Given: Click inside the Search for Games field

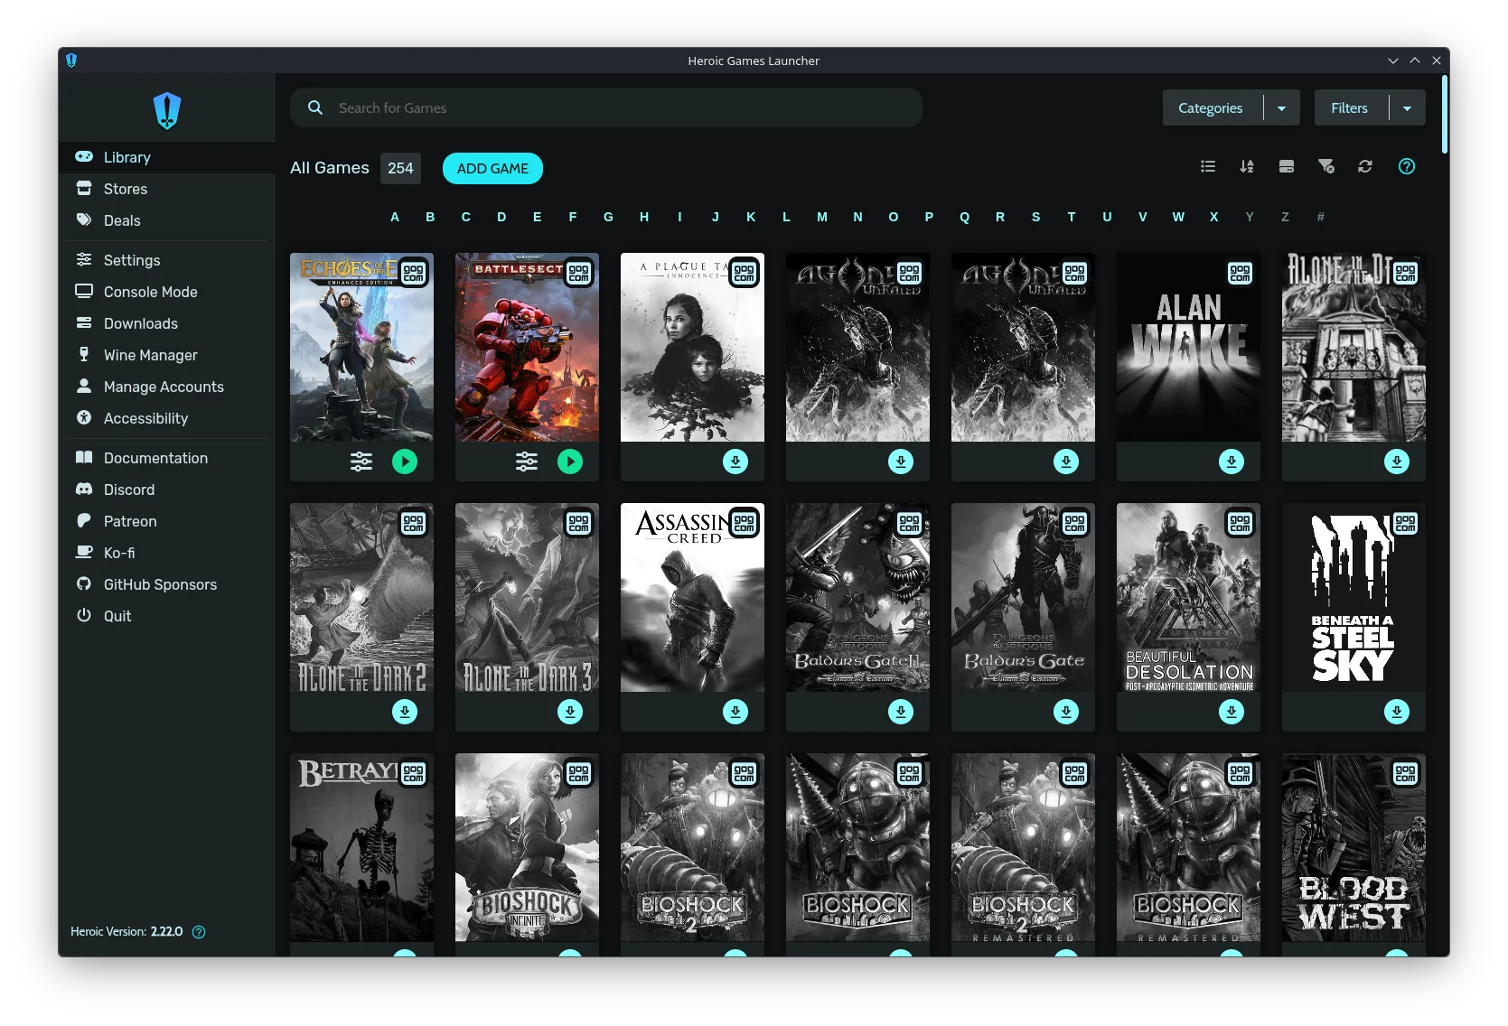Looking at the screenshot, I should click(x=606, y=107).
